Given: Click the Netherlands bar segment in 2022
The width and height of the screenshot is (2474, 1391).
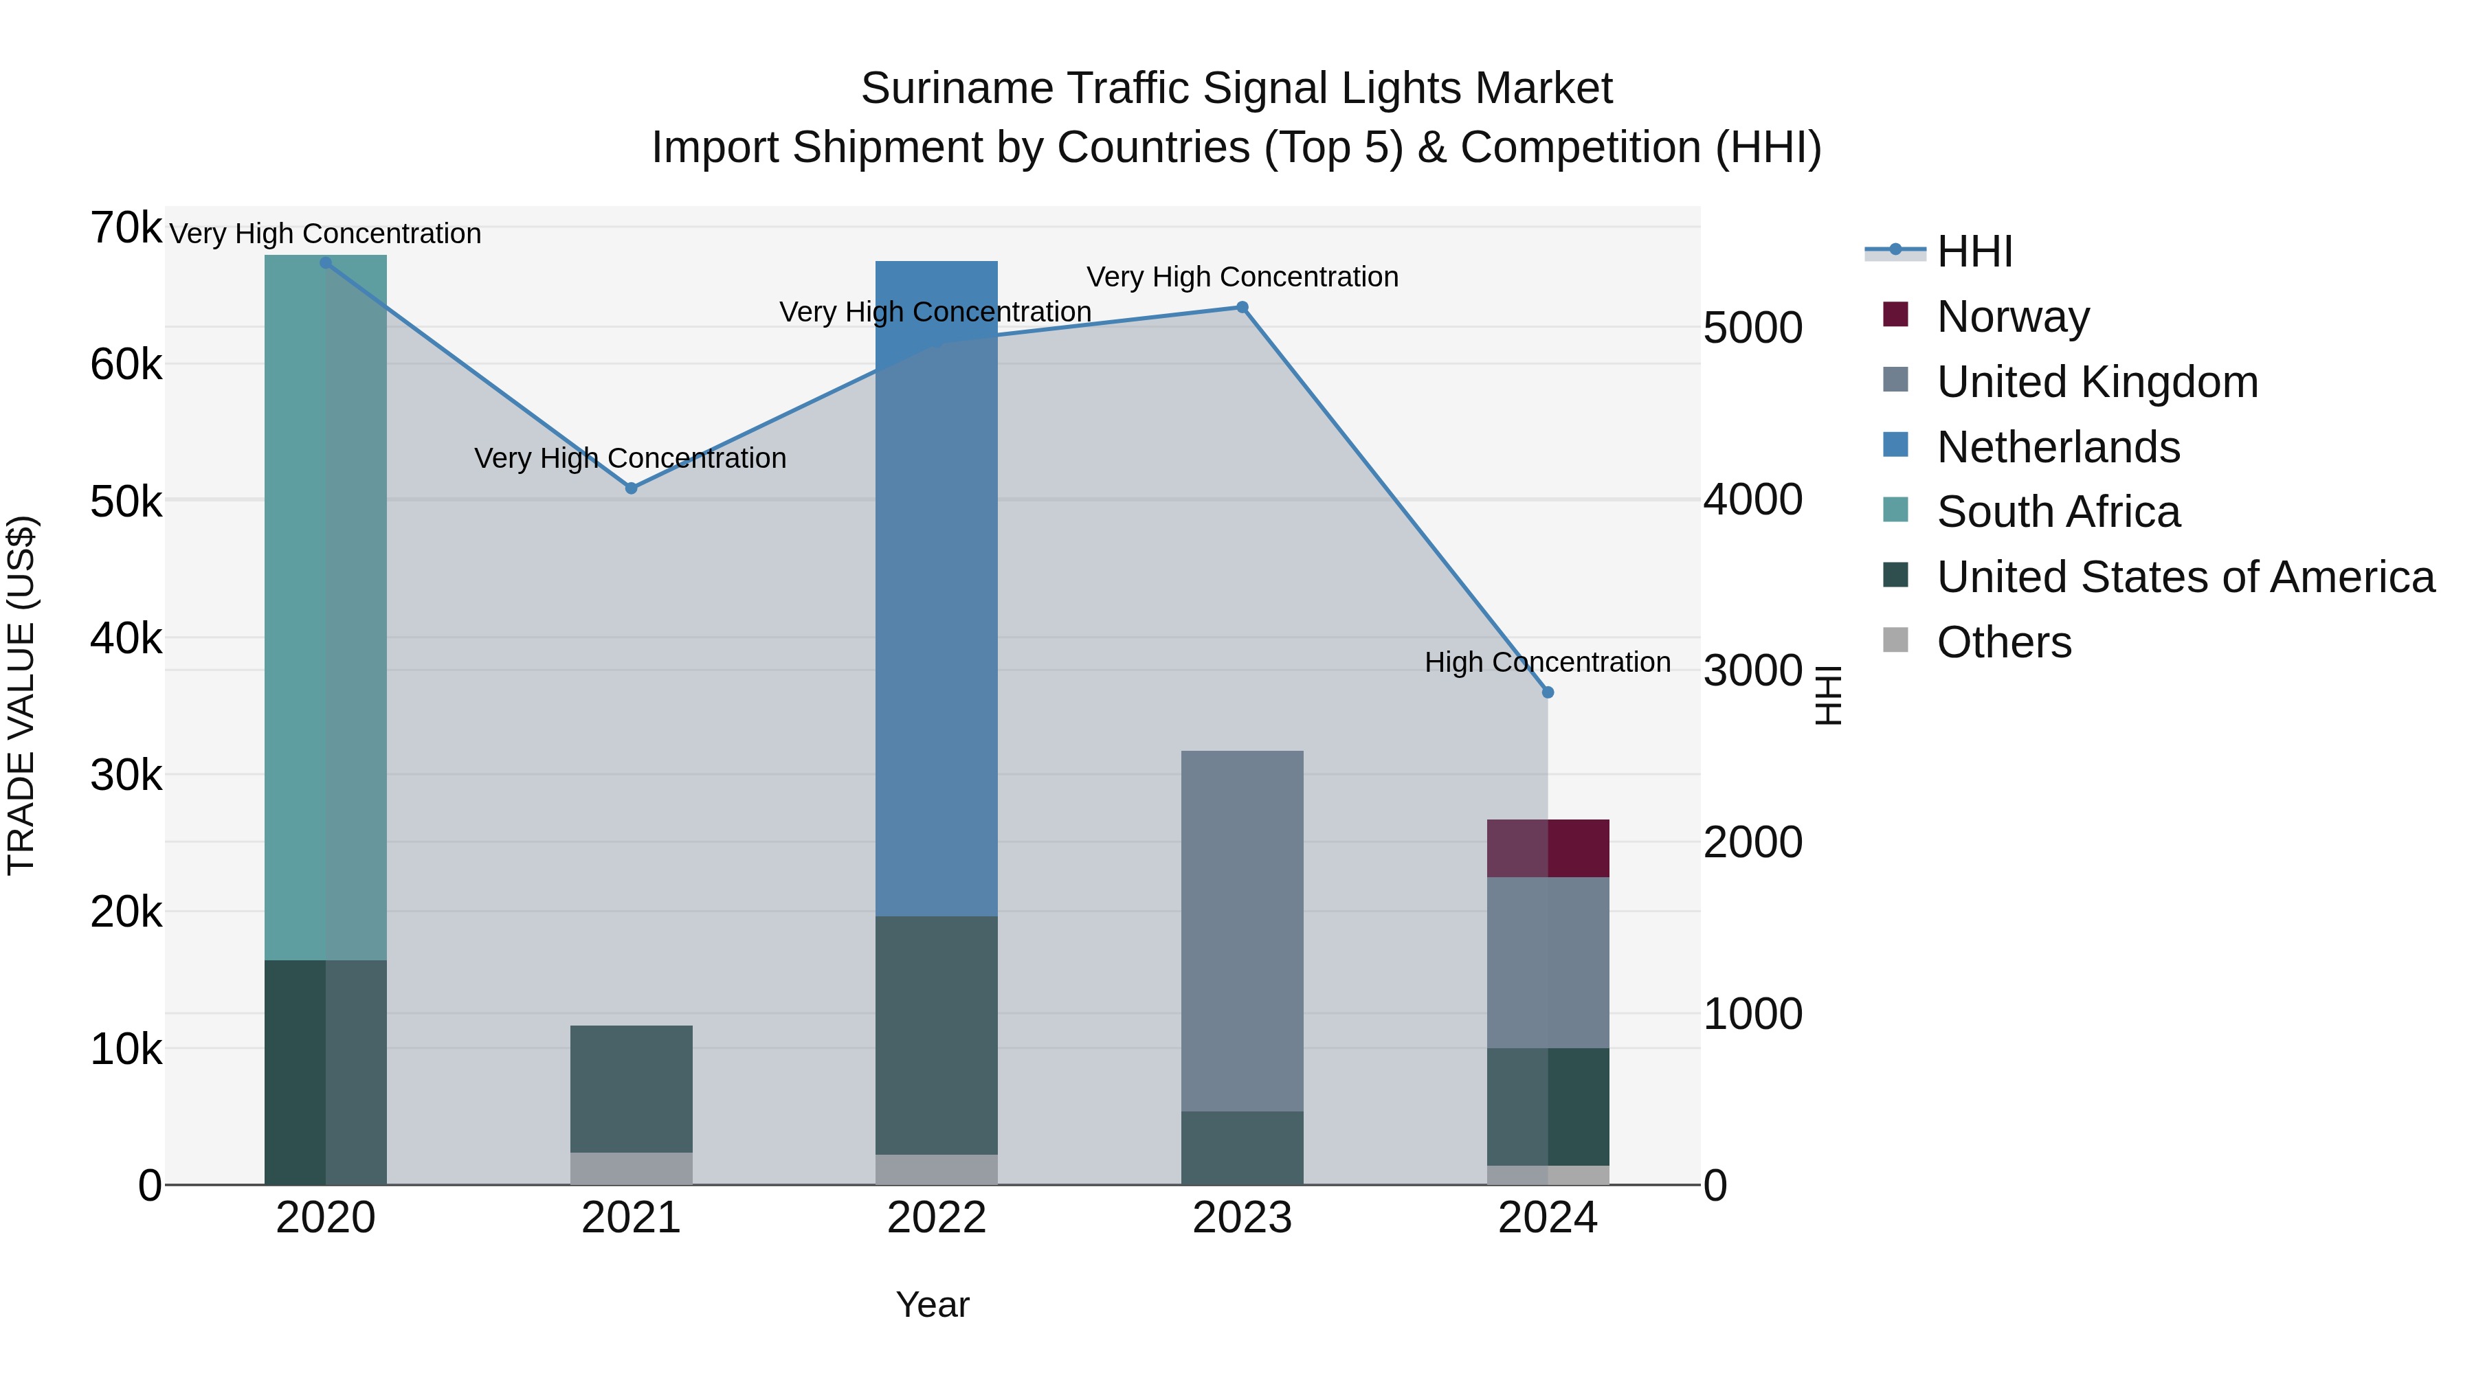Looking at the screenshot, I should pos(937,589).
